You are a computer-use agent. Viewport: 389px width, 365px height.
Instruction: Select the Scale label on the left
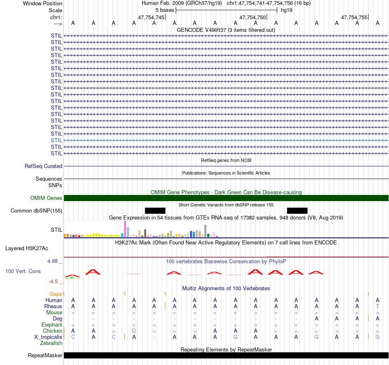pos(55,10)
